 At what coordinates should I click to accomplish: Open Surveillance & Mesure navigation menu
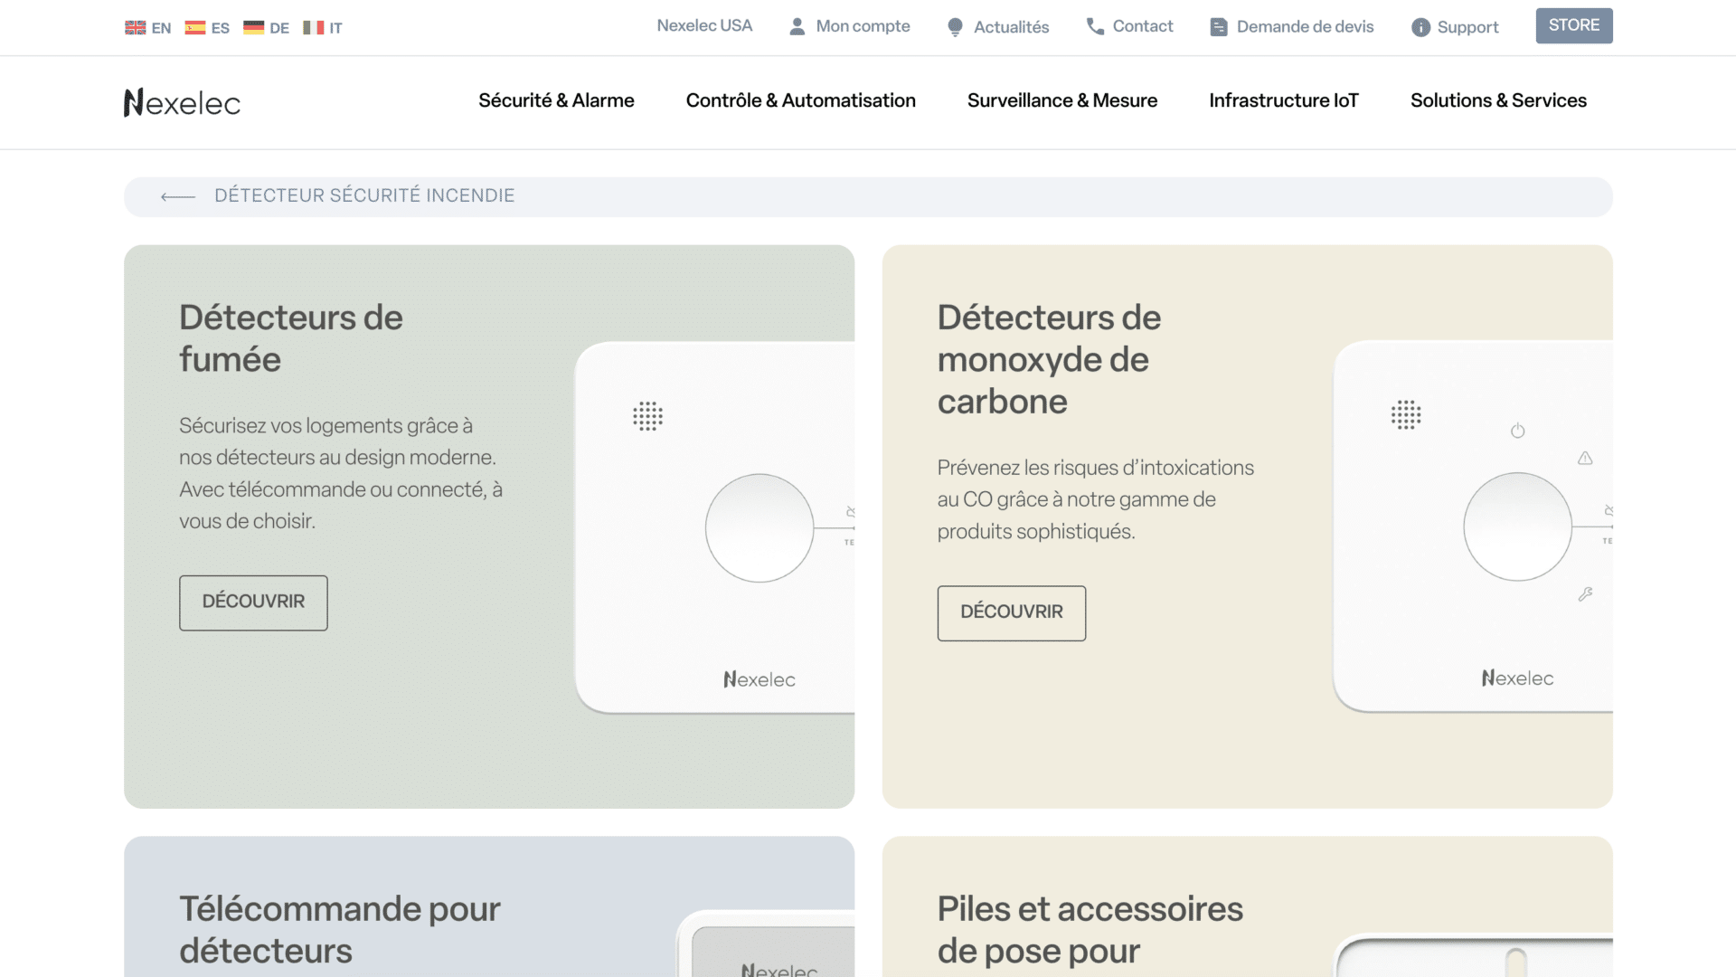tap(1062, 100)
